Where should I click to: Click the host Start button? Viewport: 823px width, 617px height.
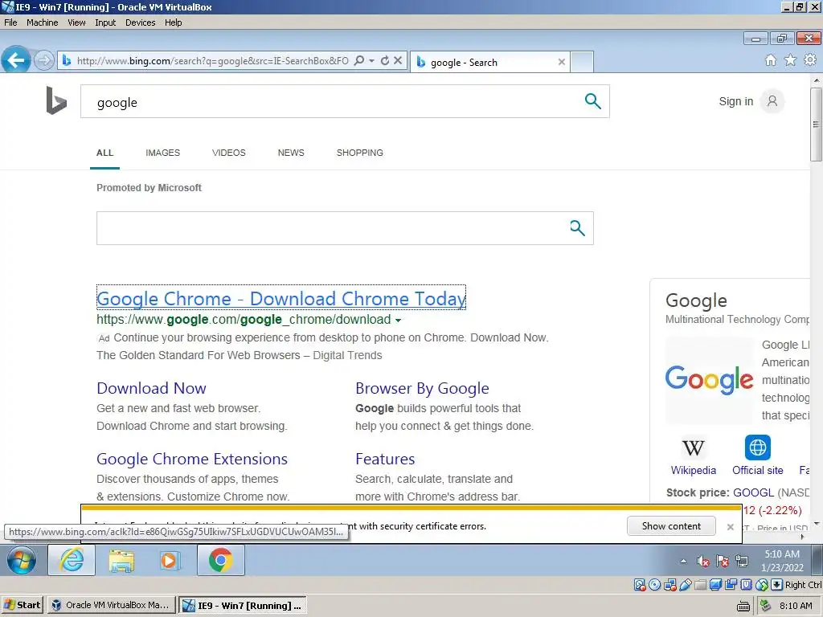22,605
